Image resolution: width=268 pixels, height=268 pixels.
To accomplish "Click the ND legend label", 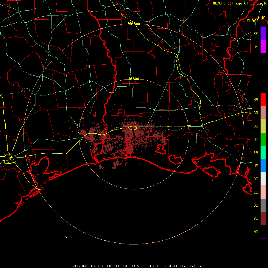I will (x=255, y=232).
